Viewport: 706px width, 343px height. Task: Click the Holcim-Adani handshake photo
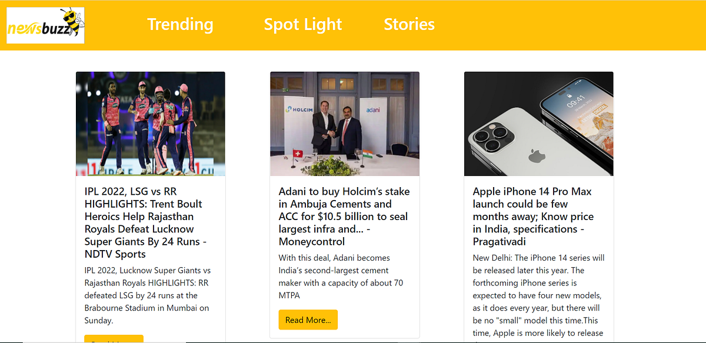coord(344,123)
